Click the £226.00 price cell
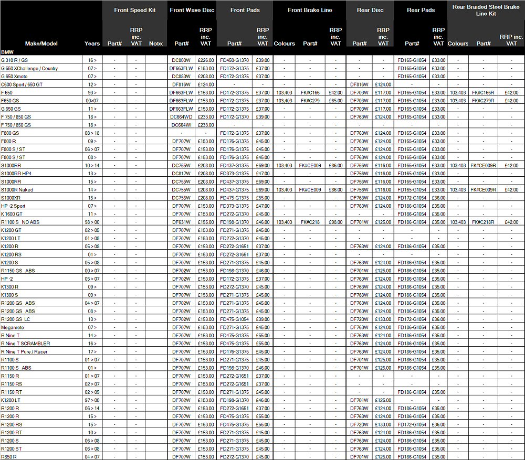This screenshot has height=460, width=525. (206, 60)
